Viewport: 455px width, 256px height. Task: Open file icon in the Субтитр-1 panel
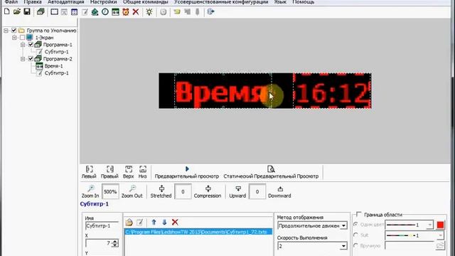coord(129,223)
